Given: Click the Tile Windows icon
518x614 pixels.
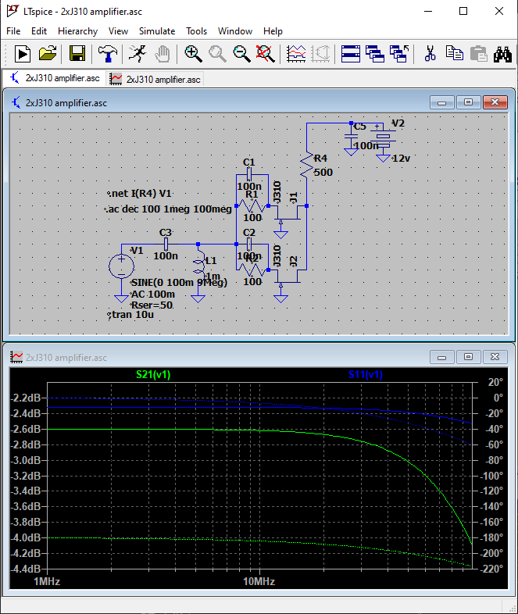Looking at the screenshot, I should (350, 53).
